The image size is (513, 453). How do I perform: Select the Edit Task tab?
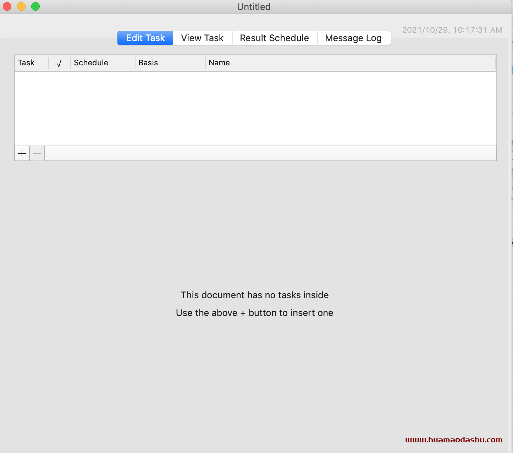click(145, 38)
